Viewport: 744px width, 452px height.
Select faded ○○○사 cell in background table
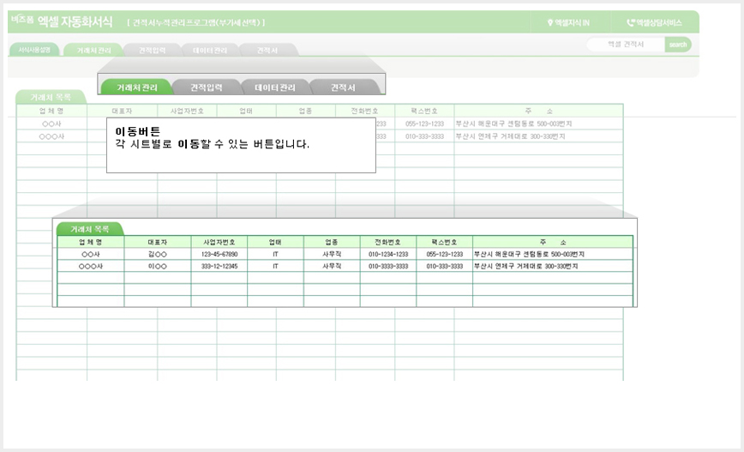[x=51, y=136]
